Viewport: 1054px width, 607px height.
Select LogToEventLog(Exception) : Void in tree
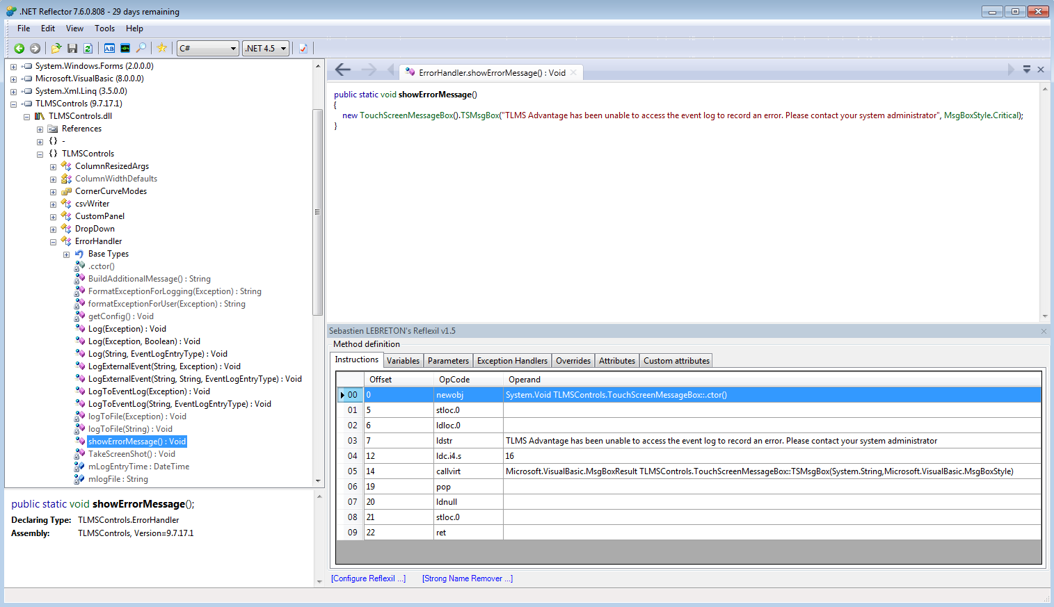[149, 391]
